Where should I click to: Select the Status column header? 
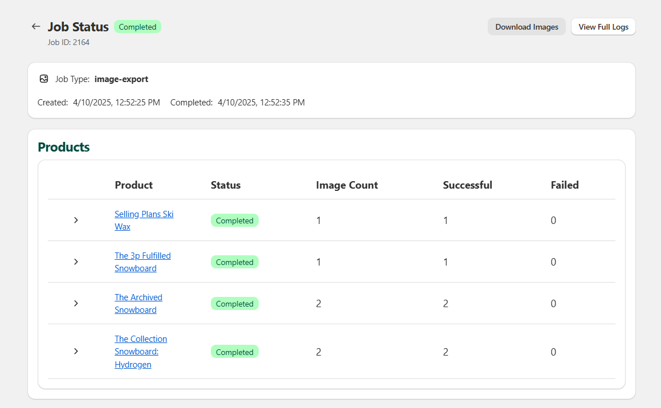click(x=226, y=185)
